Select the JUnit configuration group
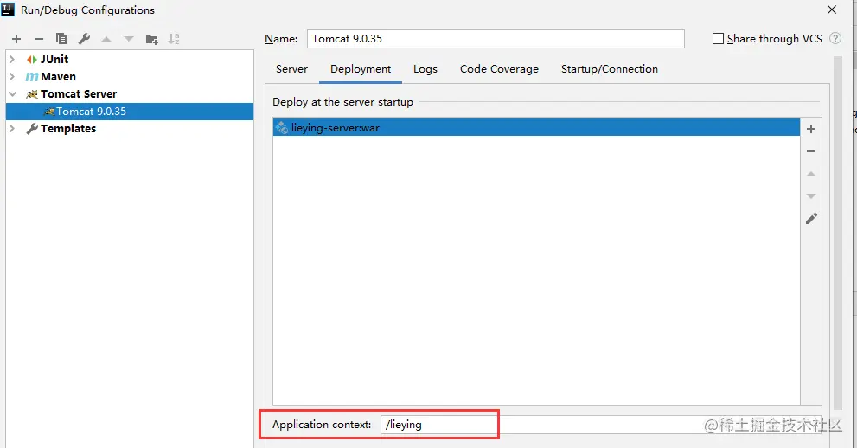Screen dimensions: 857x448 (x=54, y=59)
